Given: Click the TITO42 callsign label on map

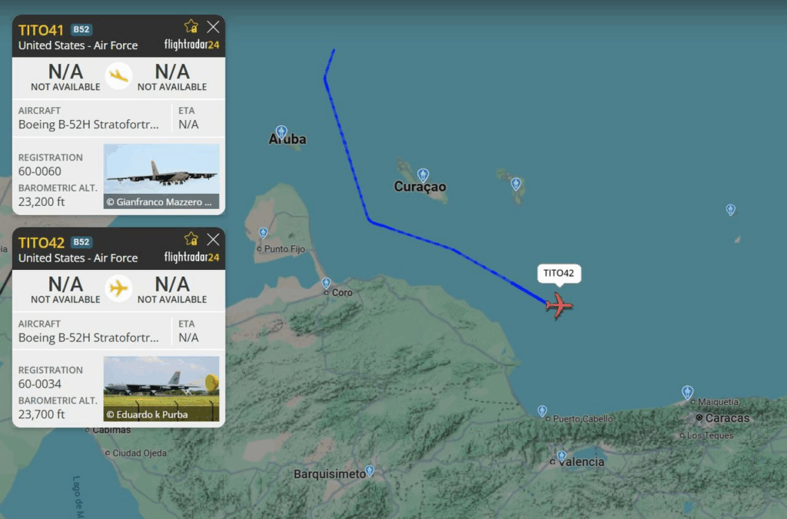Looking at the screenshot, I should pos(559,274).
